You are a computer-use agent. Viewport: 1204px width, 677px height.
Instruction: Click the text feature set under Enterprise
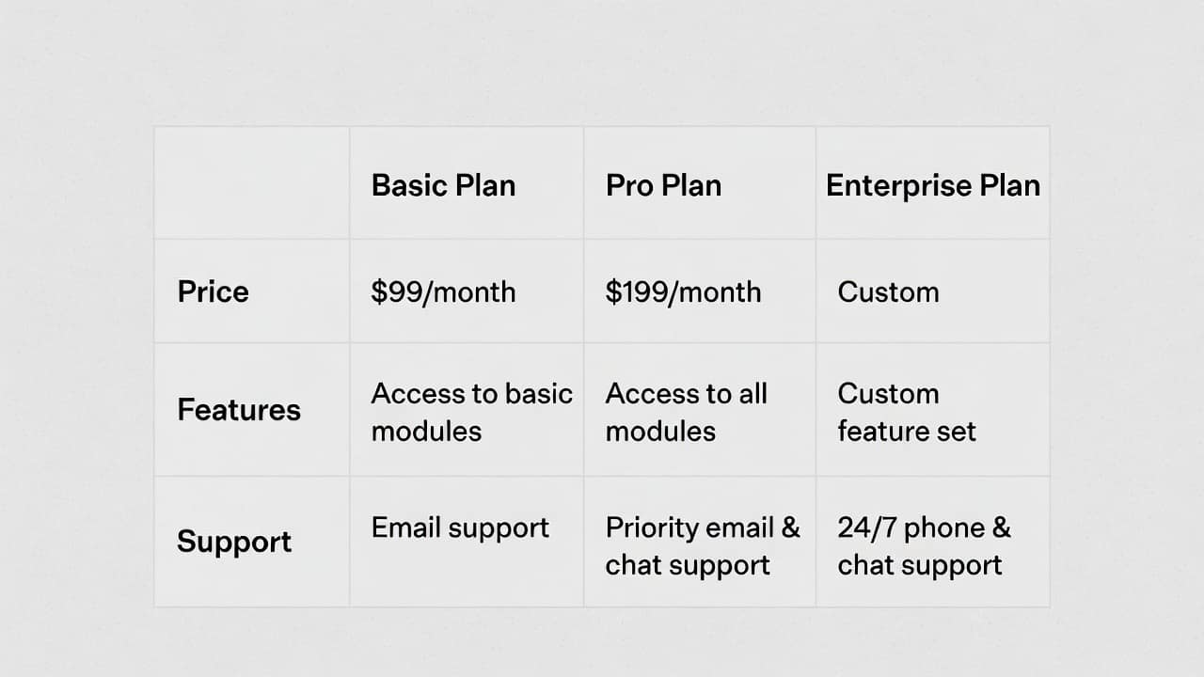click(x=907, y=432)
